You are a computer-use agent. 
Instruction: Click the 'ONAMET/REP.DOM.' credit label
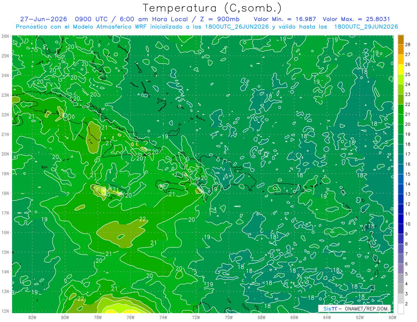[x=367, y=309]
